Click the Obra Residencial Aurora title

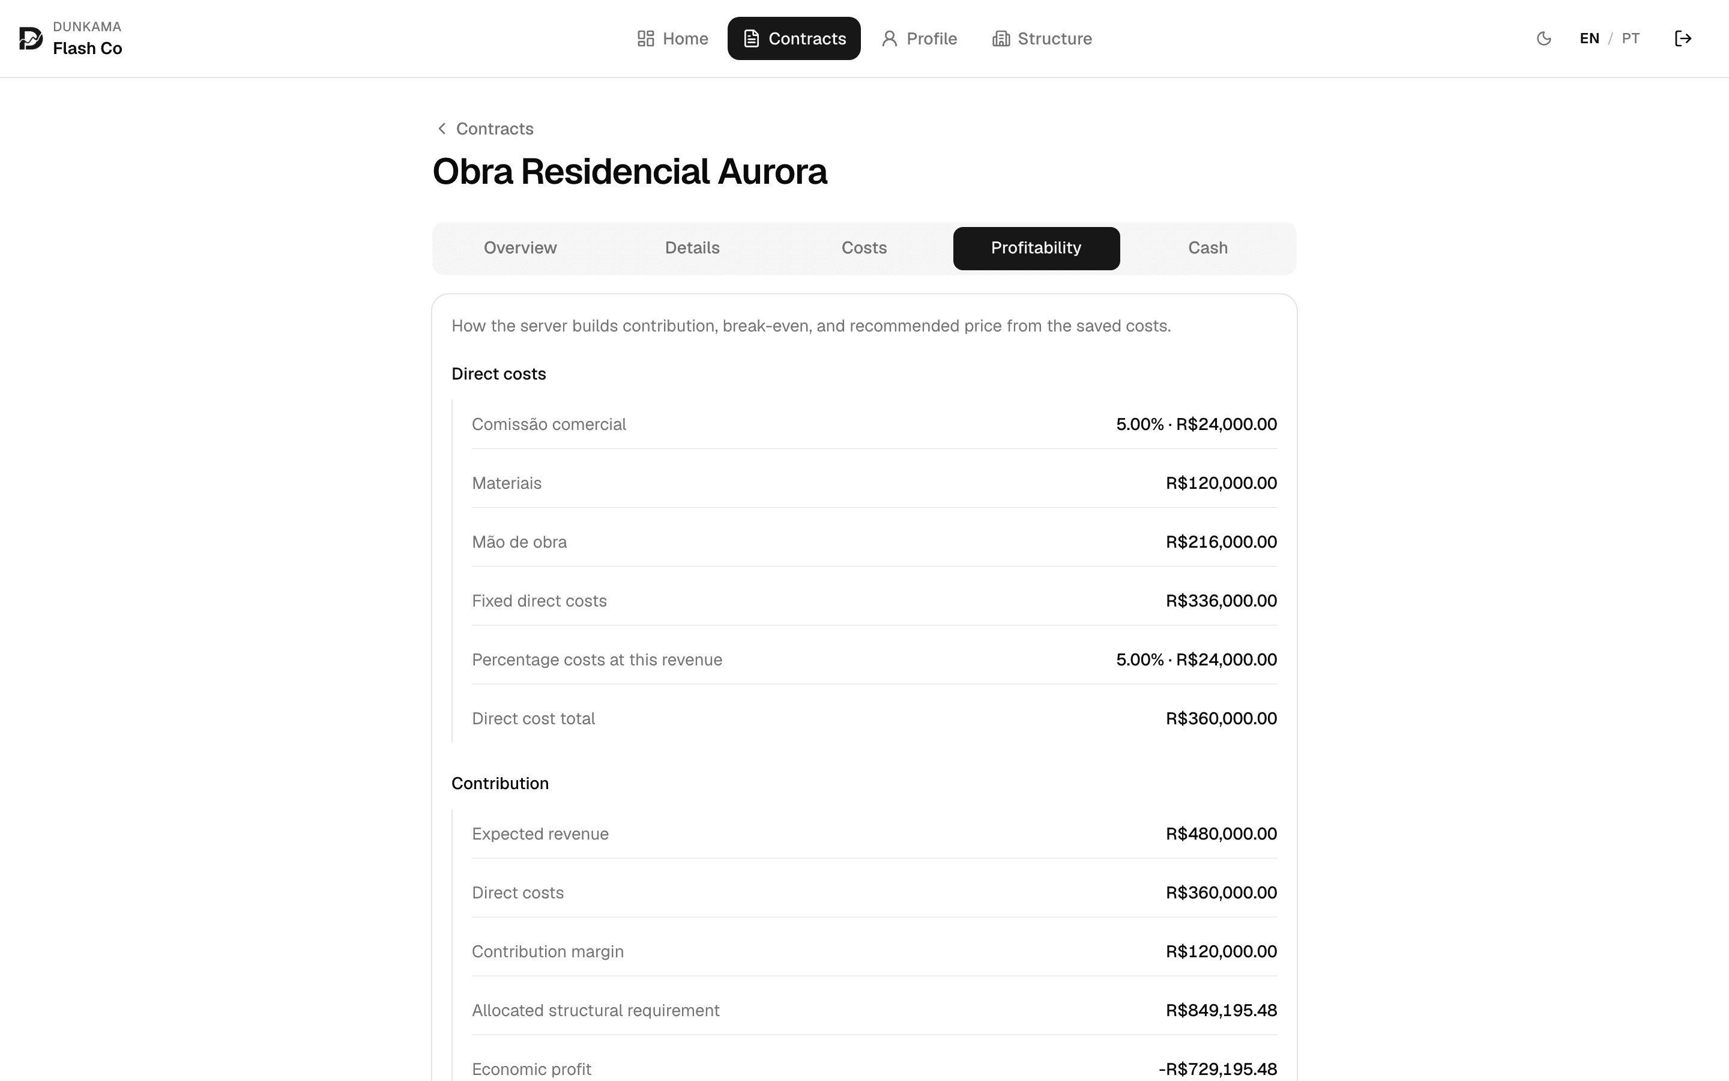click(x=629, y=172)
